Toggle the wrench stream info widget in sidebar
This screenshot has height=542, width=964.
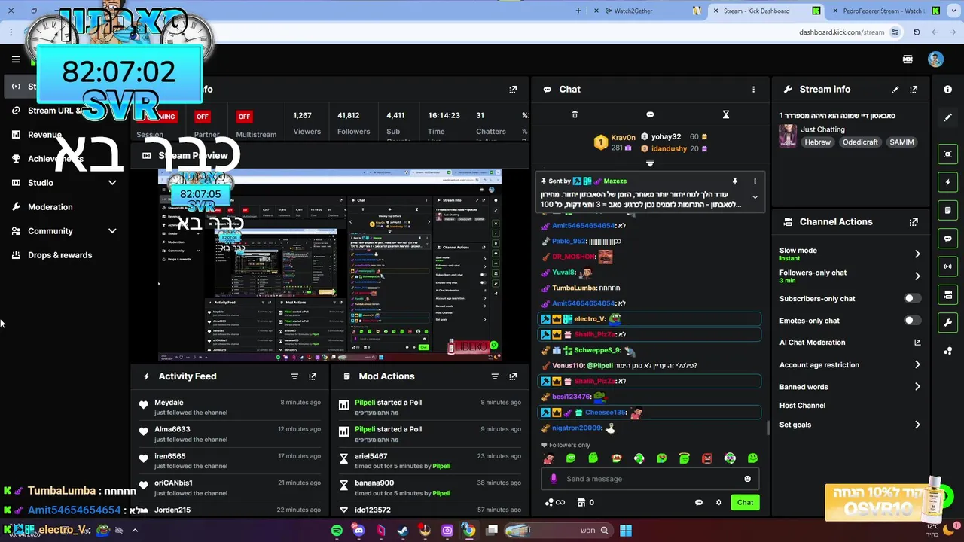click(x=947, y=322)
